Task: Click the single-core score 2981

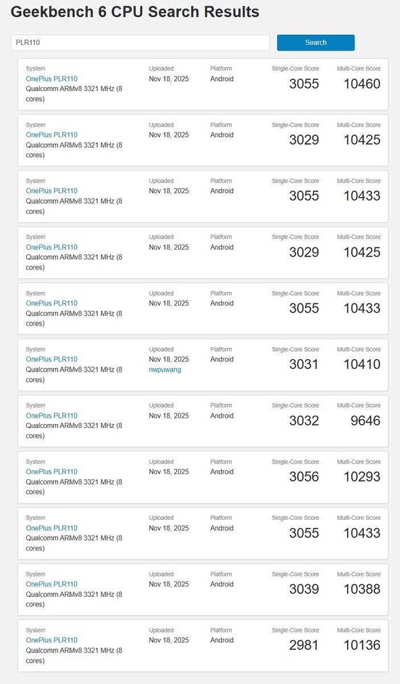Action: pos(304,645)
